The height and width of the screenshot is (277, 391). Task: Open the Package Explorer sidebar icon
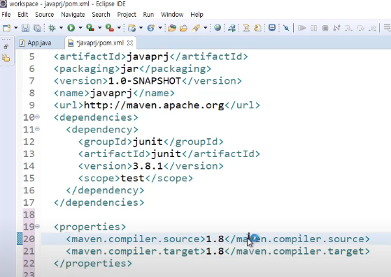pos(6,58)
